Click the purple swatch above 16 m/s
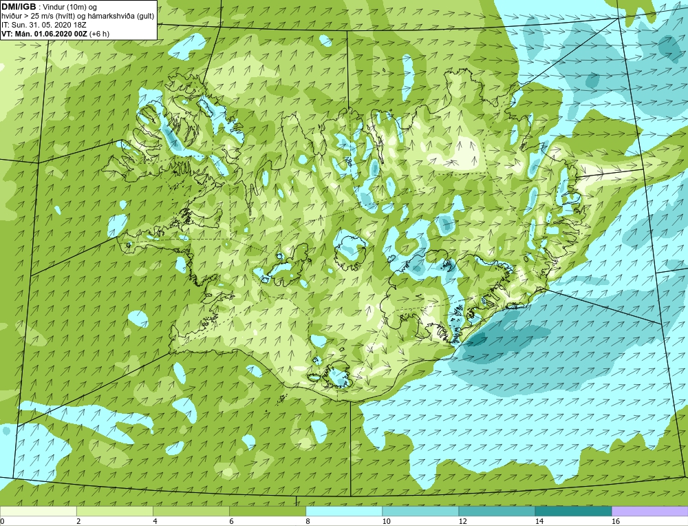The width and height of the screenshot is (688, 526). pyautogui.click(x=650, y=511)
